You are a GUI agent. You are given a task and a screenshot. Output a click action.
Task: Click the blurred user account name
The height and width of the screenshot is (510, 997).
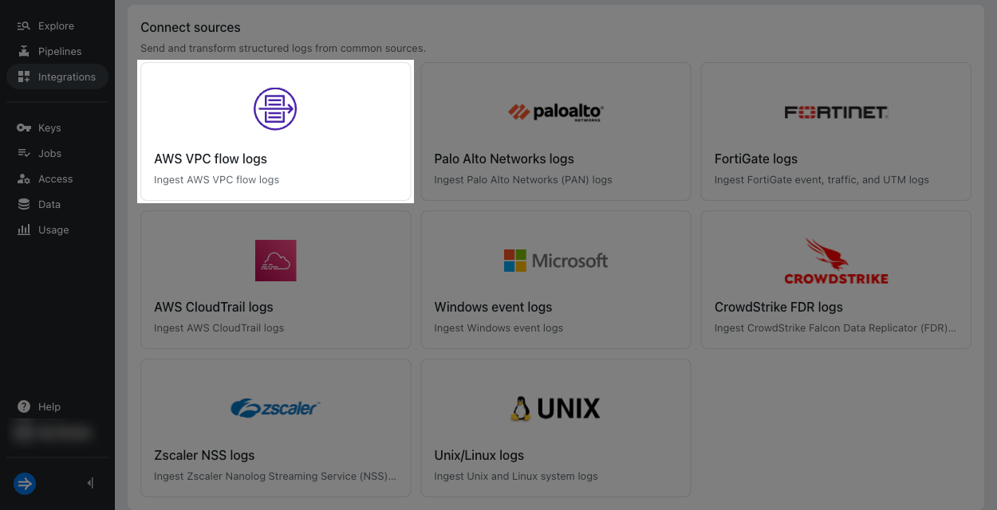(x=53, y=432)
